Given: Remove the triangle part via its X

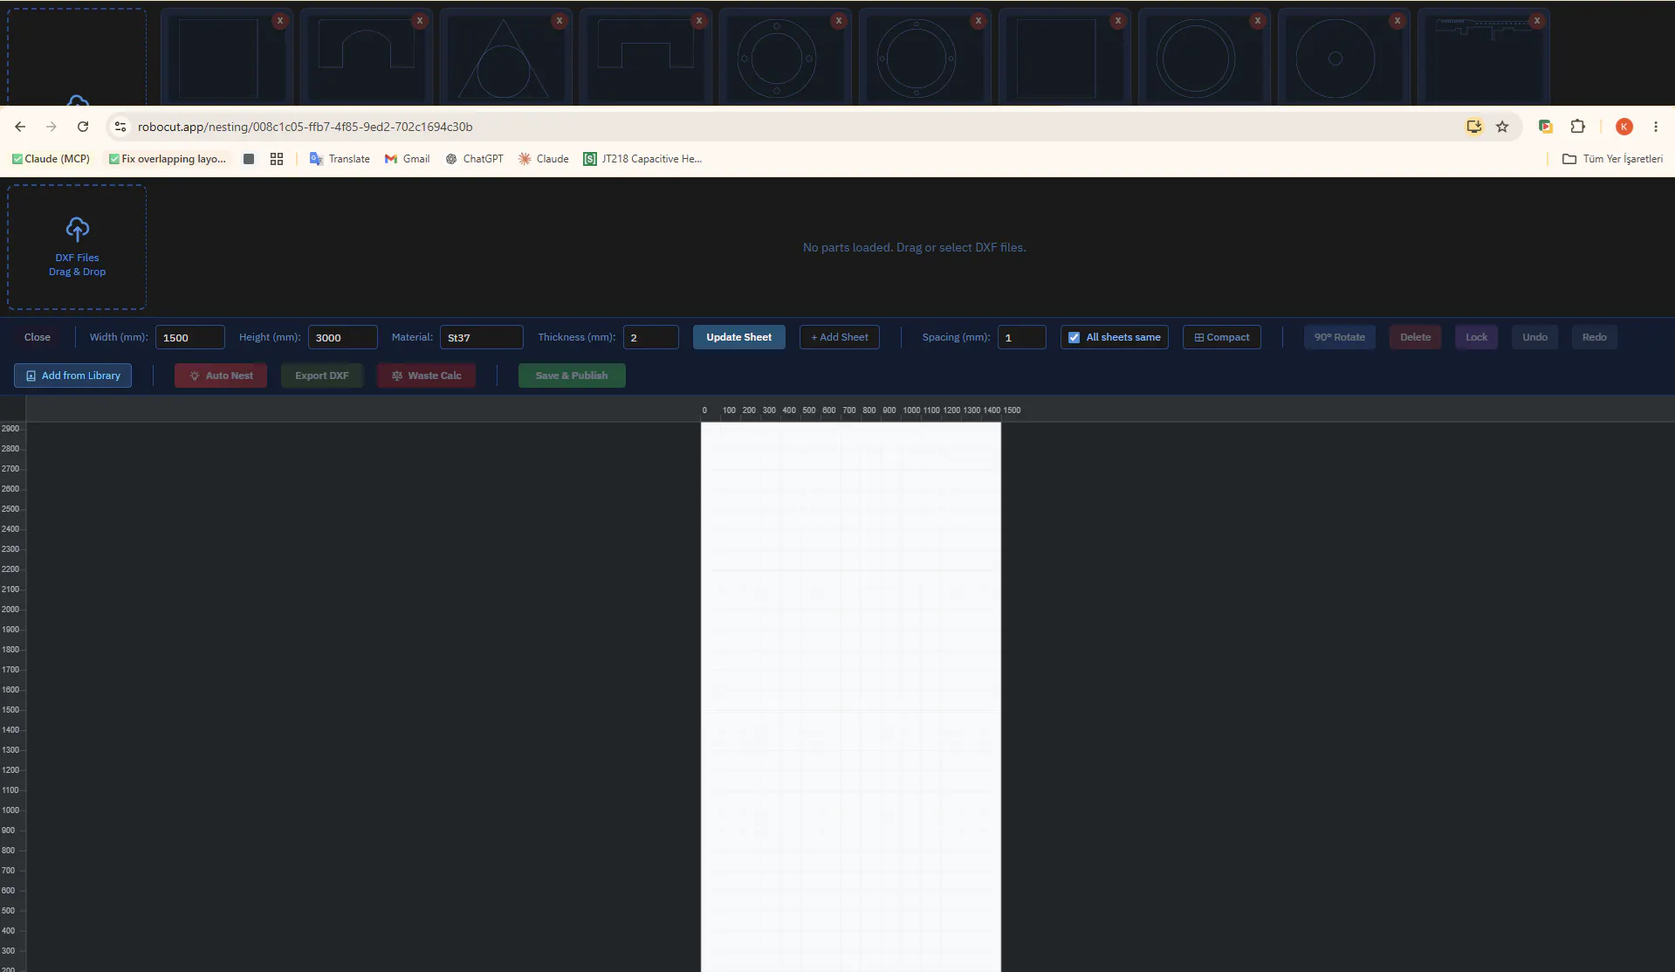Looking at the screenshot, I should tap(559, 21).
